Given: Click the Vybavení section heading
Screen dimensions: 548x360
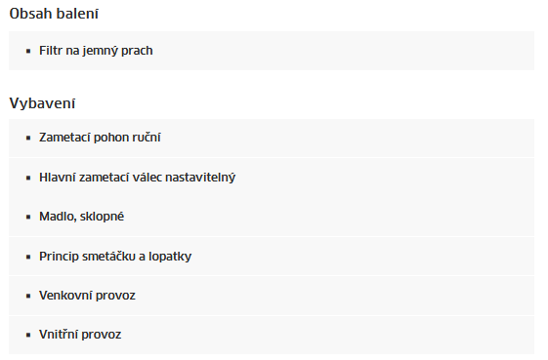Looking at the screenshot, I should (x=42, y=103).
